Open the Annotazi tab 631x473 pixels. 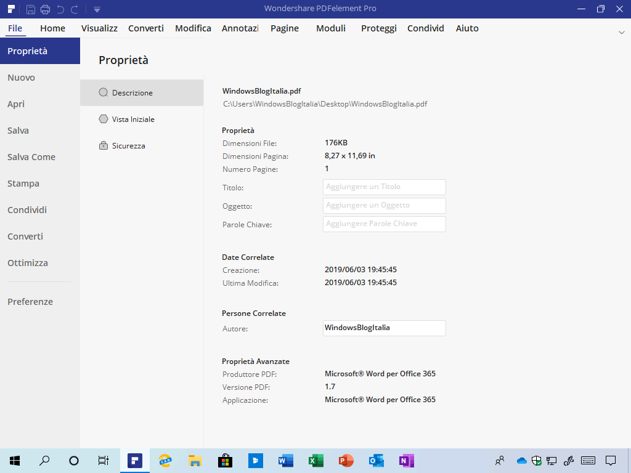coord(240,28)
